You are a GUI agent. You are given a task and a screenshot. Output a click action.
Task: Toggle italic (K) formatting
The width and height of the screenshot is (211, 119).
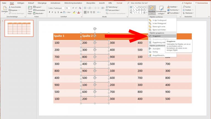point(52,12)
